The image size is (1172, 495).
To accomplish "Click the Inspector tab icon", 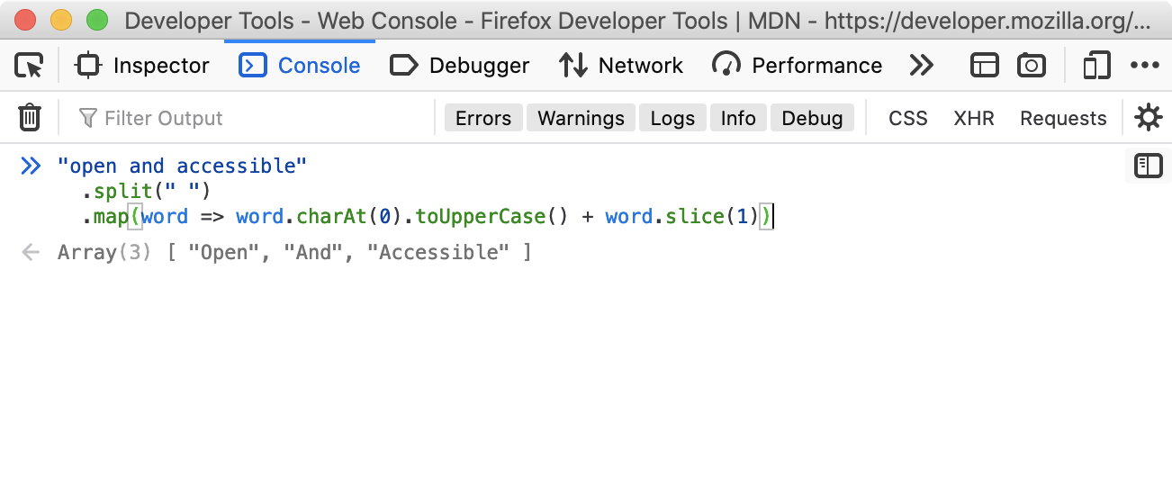I will click(x=88, y=66).
